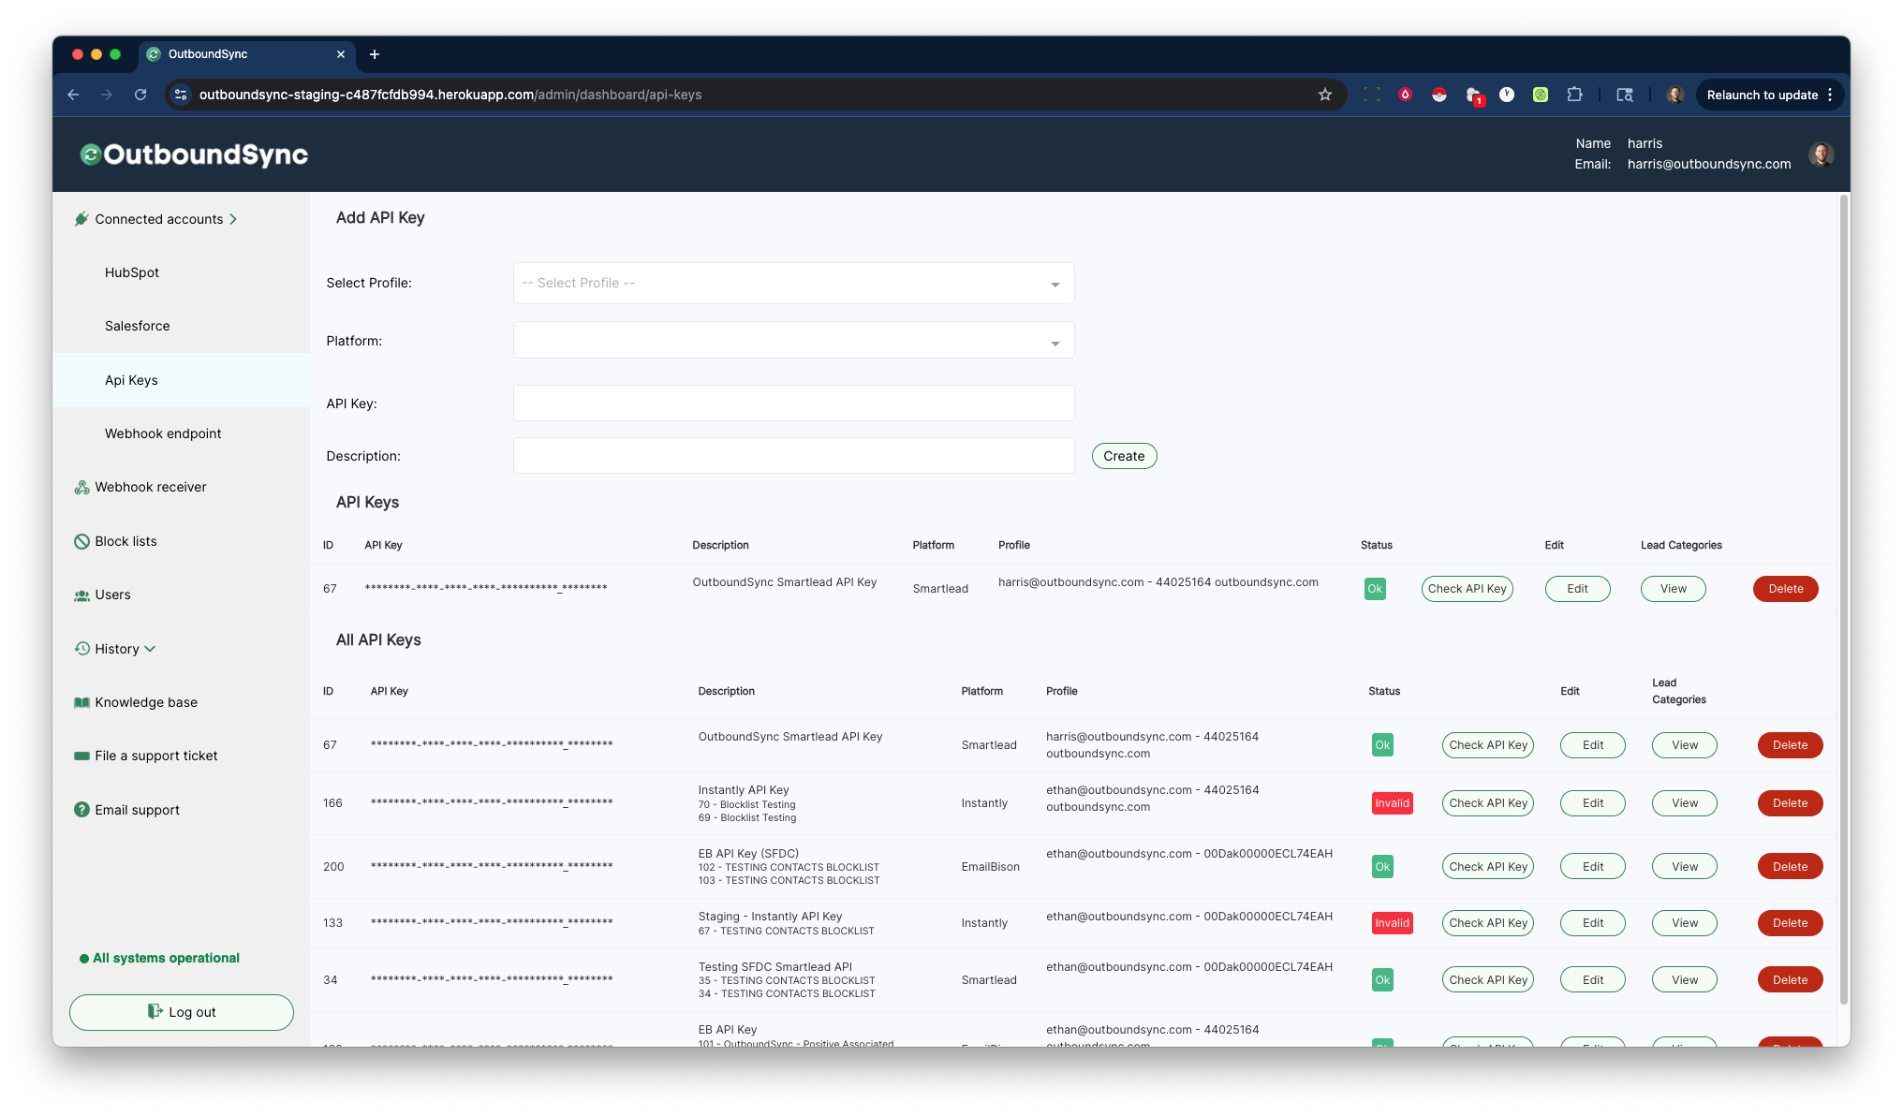1903x1116 pixels.
Task: Open the Select Profile dropdown
Action: click(793, 283)
